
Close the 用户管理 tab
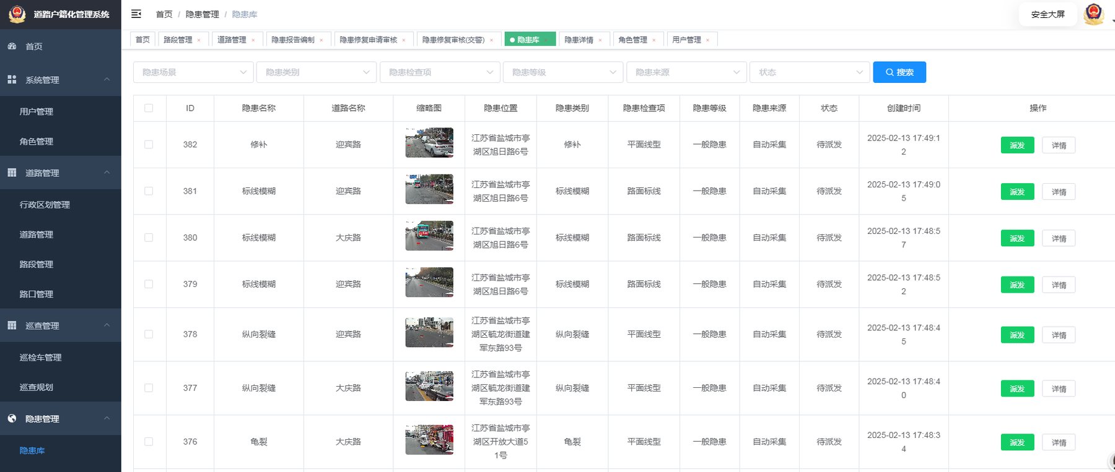tap(707, 40)
